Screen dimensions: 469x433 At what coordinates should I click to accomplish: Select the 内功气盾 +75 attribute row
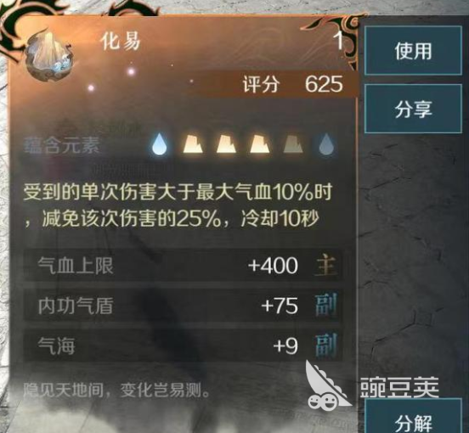pos(183,306)
